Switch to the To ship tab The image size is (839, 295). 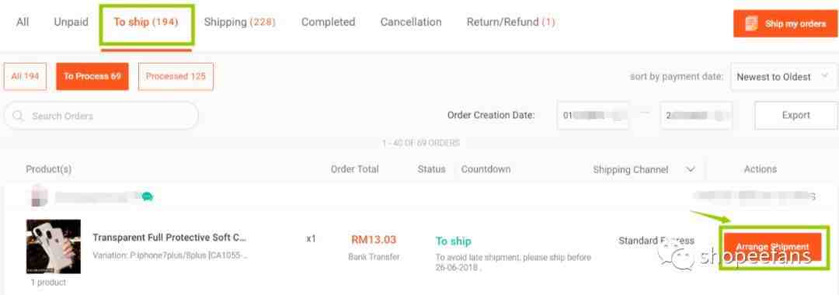[x=146, y=23]
